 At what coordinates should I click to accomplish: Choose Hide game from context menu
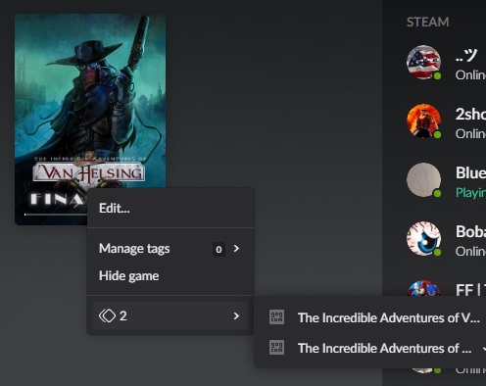(170, 276)
